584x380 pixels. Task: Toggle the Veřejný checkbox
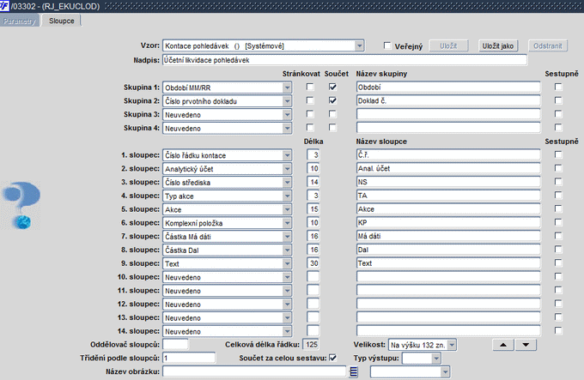coord(387,45)
